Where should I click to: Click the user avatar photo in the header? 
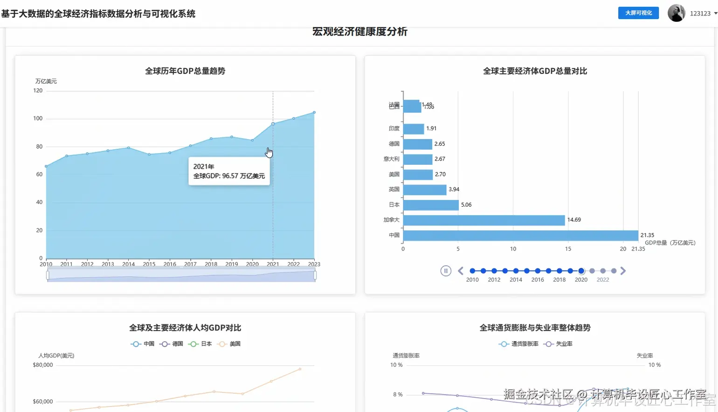click(676, 13)
